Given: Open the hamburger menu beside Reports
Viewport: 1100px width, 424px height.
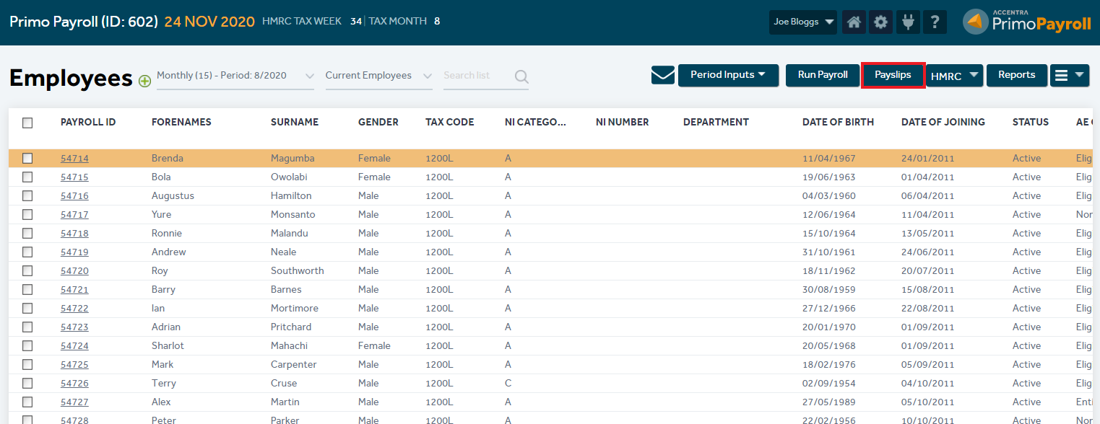Looking at the screenshot, I should point(1070,74).
